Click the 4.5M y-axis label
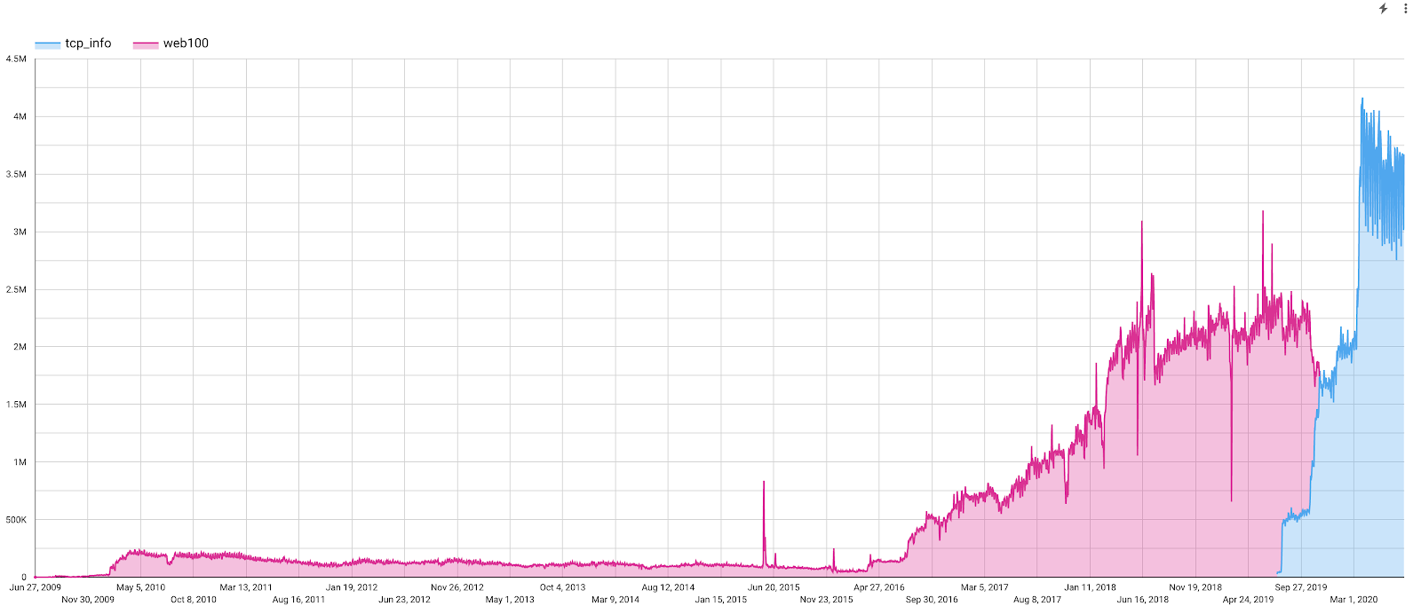 [x=16, y=59]
